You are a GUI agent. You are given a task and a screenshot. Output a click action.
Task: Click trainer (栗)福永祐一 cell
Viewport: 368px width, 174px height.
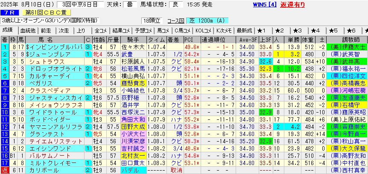348,69
